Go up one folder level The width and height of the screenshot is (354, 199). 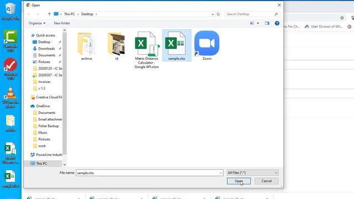pos(49,14)
